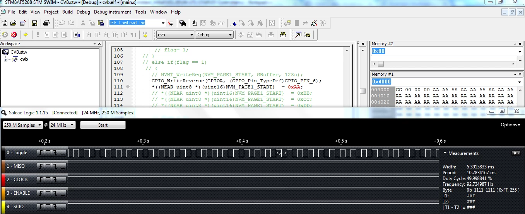Select the CVB.stw workspace item

click(19, 52)
